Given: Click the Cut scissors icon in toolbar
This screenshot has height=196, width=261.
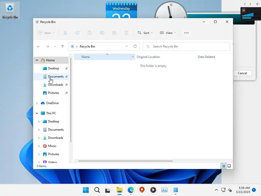Looking at the screenshot, I should (65, 33).
